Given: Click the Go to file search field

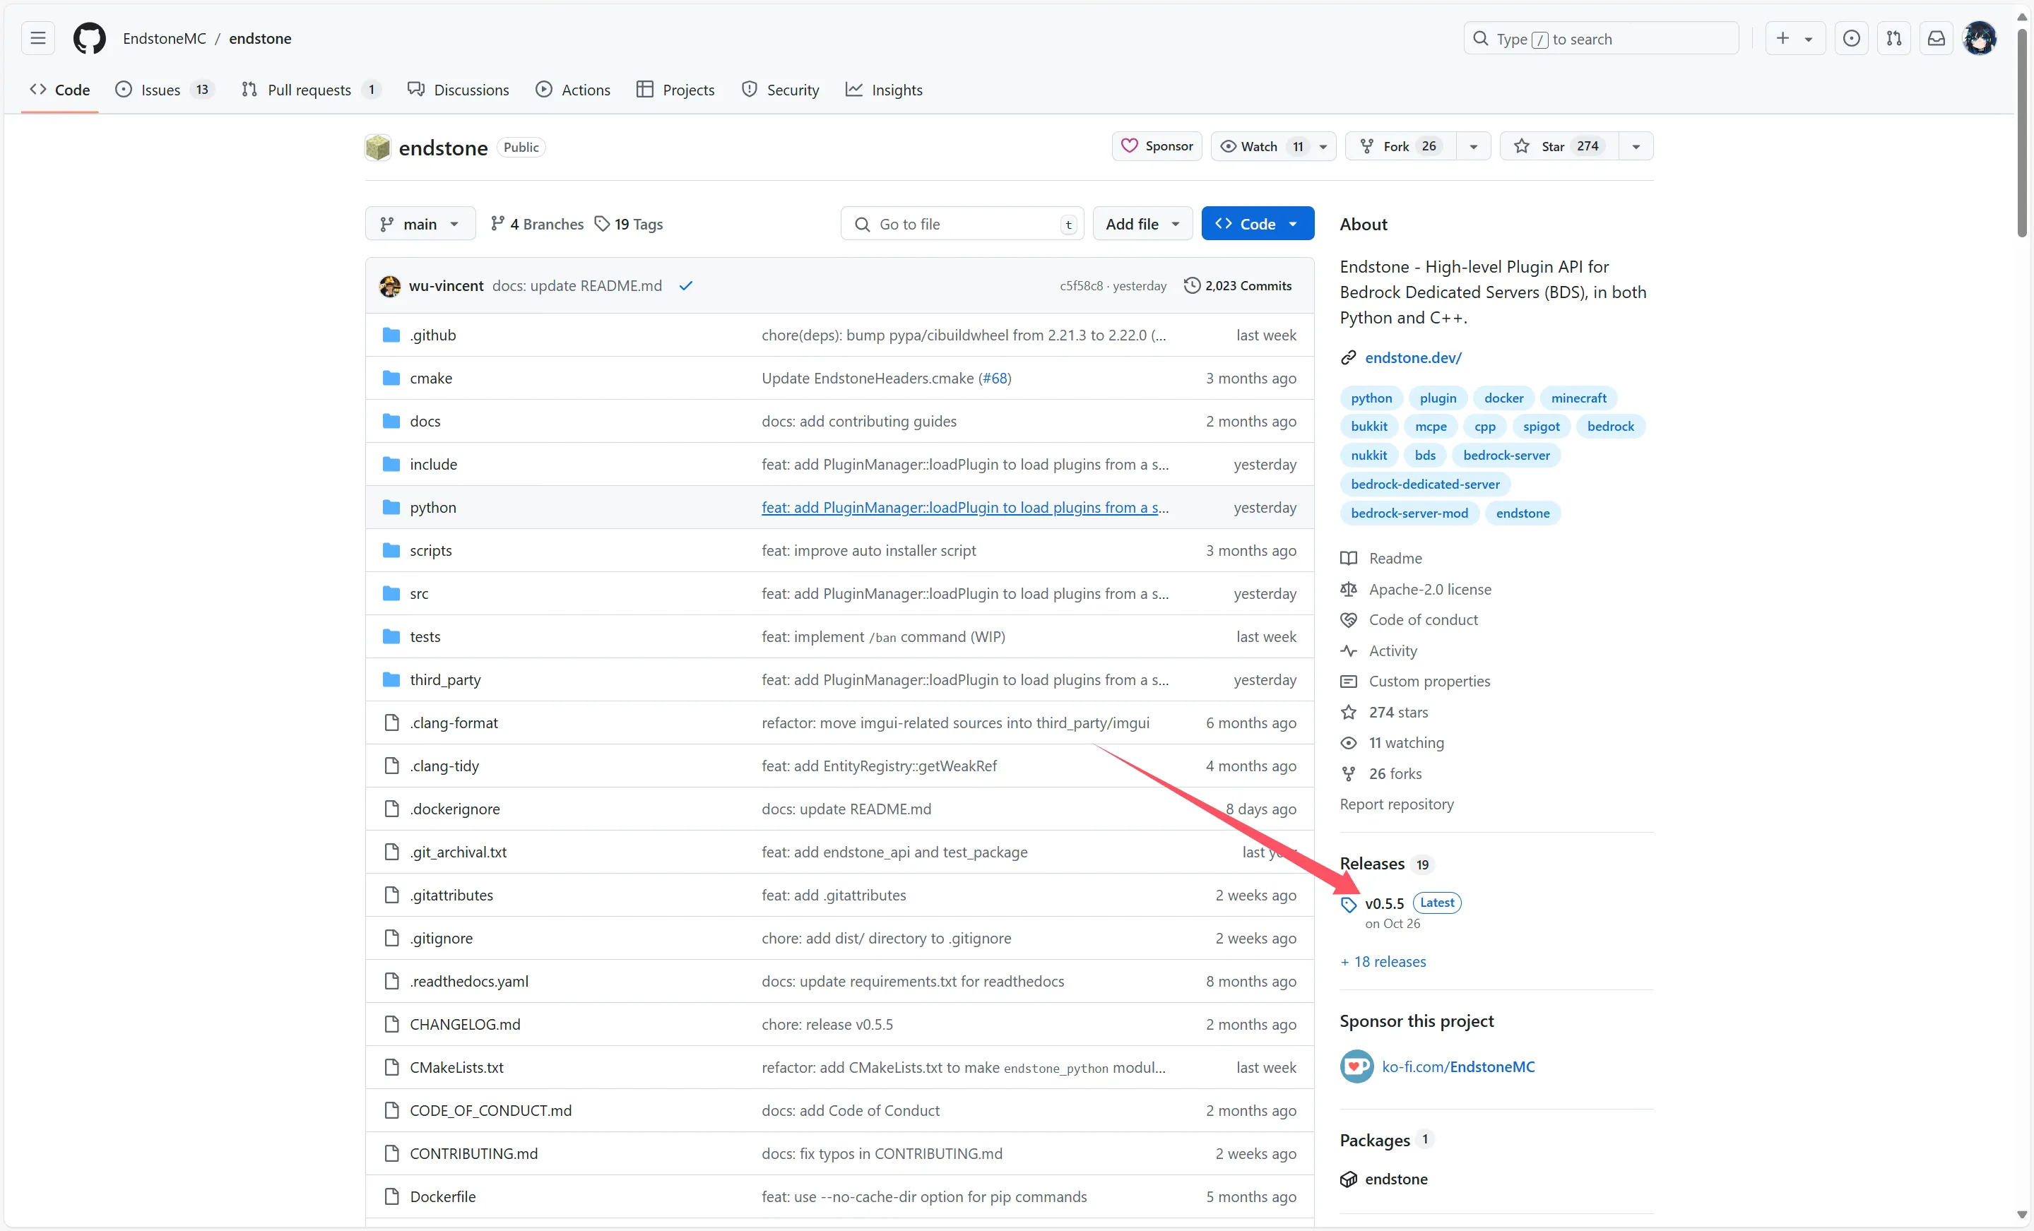Looking at the screenshot, I should coord(962,225).
